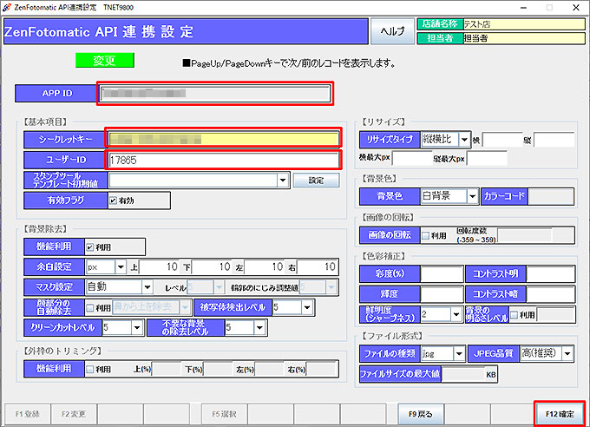Open the クリーンカットレベル dropdown

(x=137, y=327)
